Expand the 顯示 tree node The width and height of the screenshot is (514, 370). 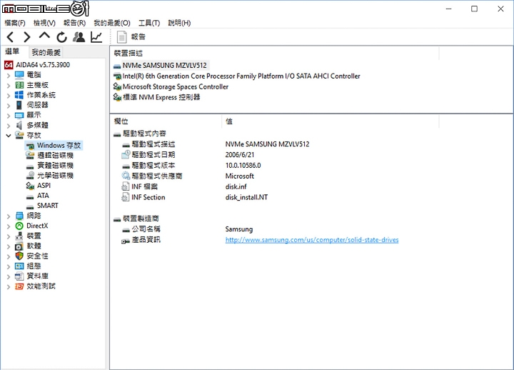coord(9,116)
